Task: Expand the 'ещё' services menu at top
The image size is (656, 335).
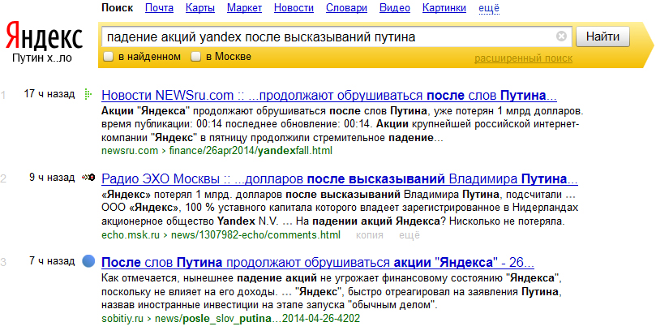Action: click(x=489, y=8)
